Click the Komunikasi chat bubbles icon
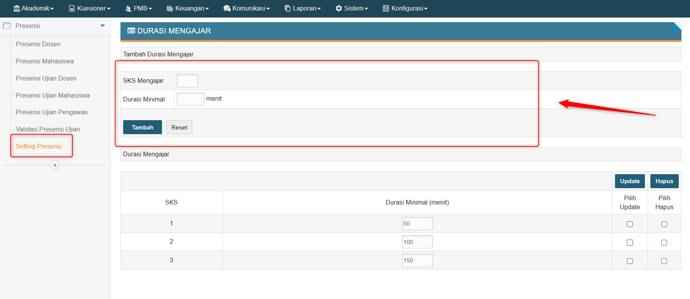 click(227, 9)
